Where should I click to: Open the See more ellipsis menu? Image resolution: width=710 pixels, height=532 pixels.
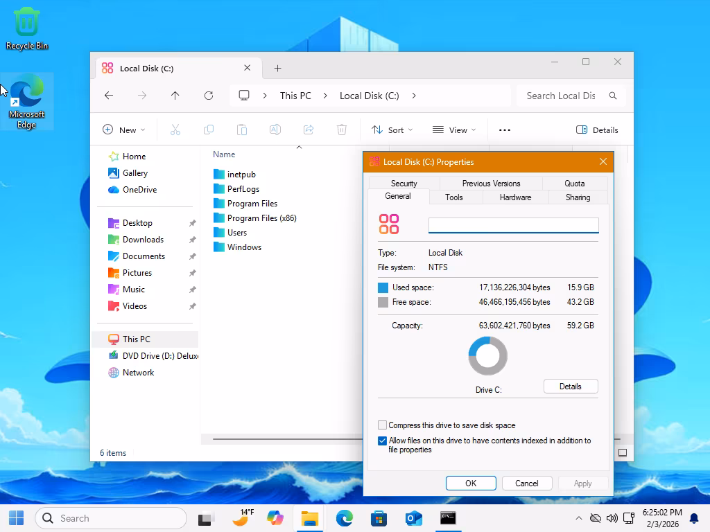pos(505,130)
